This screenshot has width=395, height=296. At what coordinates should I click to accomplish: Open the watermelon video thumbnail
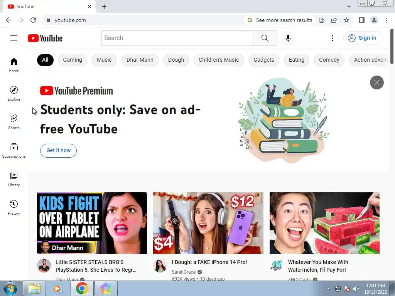coord(324,223)
